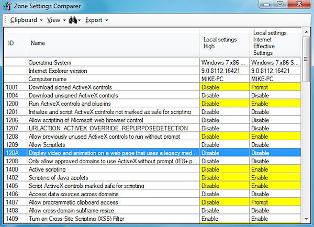Image resolution: width=314 pixels, height=227 pixels.
Task: Select the Scripting of Java applets row
Action: point(152,177)
